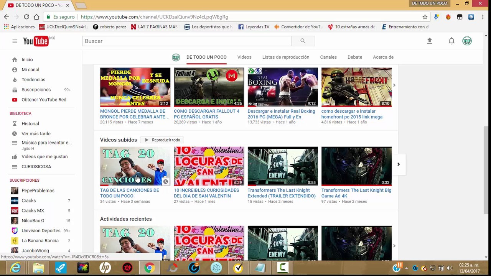Click the microphone extension icon
This screenshot has height=276, width=491.
point(436,17)
